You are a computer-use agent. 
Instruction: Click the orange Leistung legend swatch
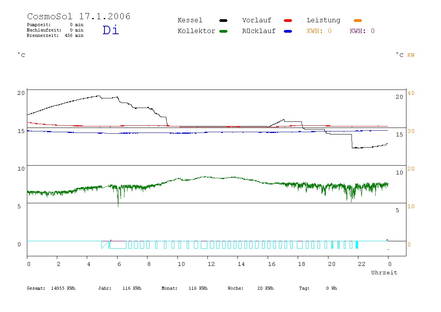[358, 20]
